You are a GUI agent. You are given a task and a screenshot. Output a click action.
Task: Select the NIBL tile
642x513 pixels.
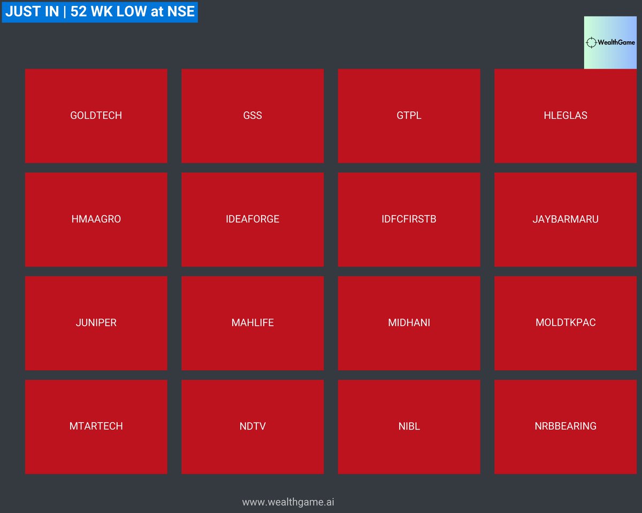click(x=409, y=427)
